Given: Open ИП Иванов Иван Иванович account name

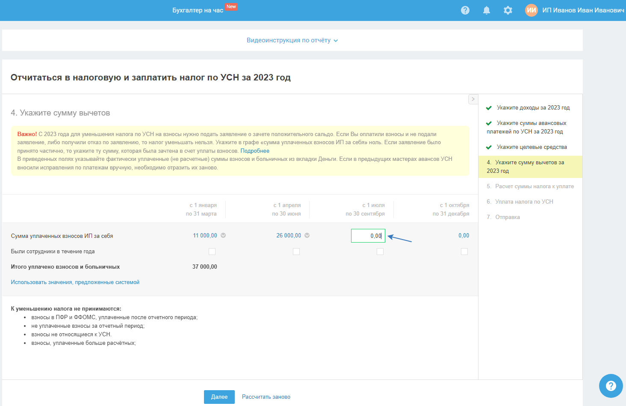Looking at the screenshot, I should 583,10.
